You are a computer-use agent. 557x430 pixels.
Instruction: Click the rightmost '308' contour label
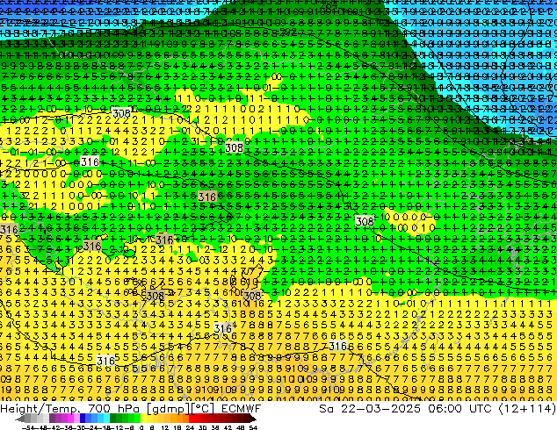pyautogui.click(x=365, y=221)
